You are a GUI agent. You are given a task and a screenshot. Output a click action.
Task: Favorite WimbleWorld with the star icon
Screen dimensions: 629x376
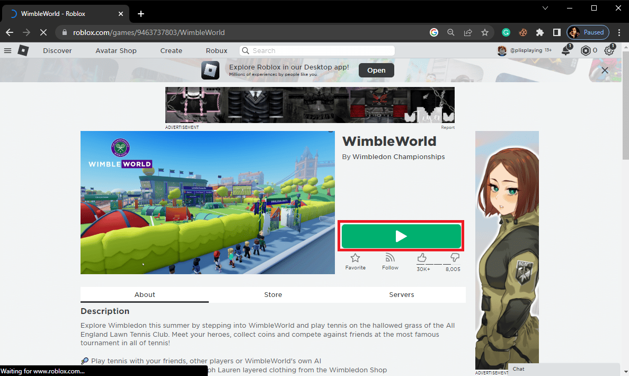click(x=355, y=258)
